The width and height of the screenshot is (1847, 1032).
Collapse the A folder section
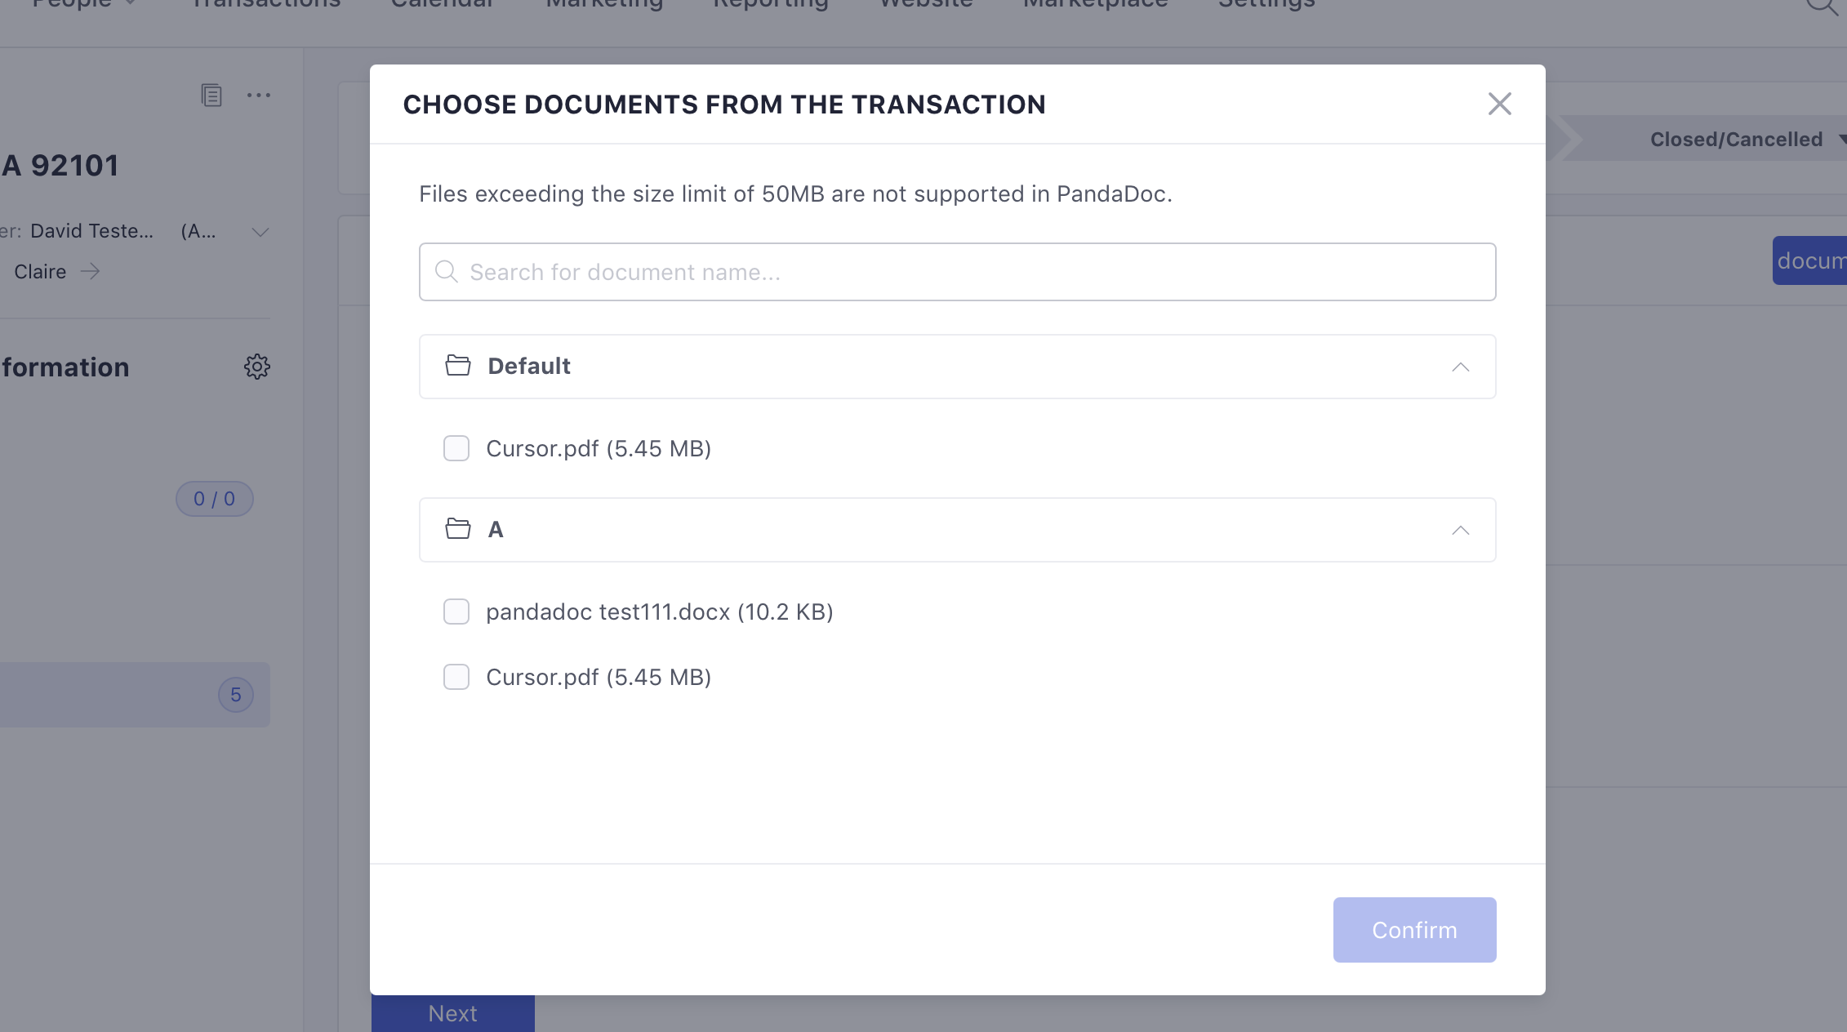1461,530
